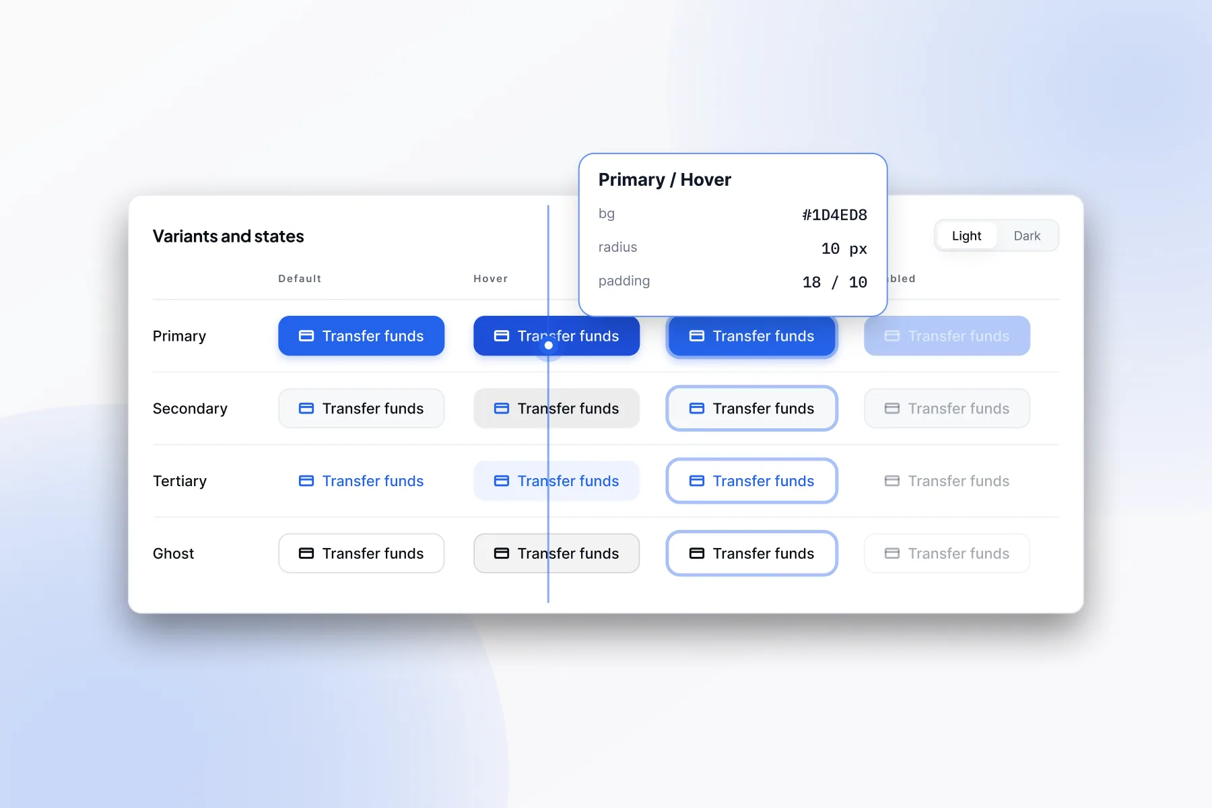Viewport: 1212px width, 808px height.
Task: Click card icon in Primary focused button
Action: pos(697,336)
